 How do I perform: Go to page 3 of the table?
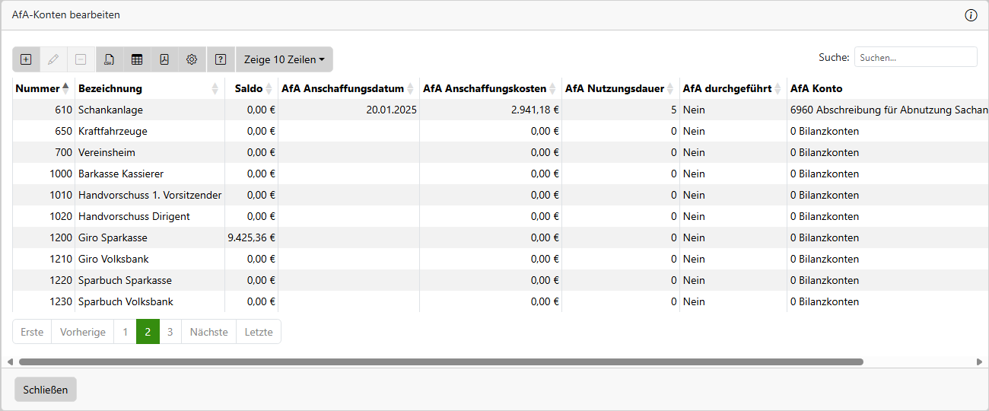tap(170, 332)
